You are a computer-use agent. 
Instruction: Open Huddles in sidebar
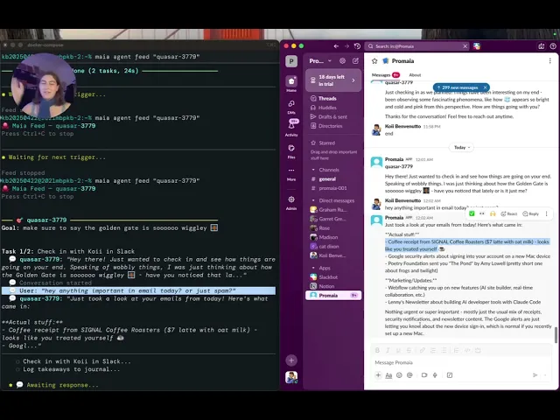pyautogui.click(x=333, y=108)
